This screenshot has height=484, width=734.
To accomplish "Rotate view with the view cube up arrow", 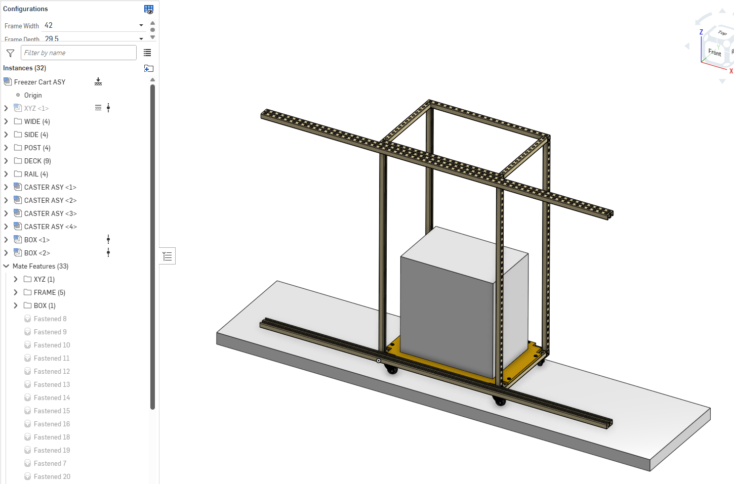I will click(722, 11).
